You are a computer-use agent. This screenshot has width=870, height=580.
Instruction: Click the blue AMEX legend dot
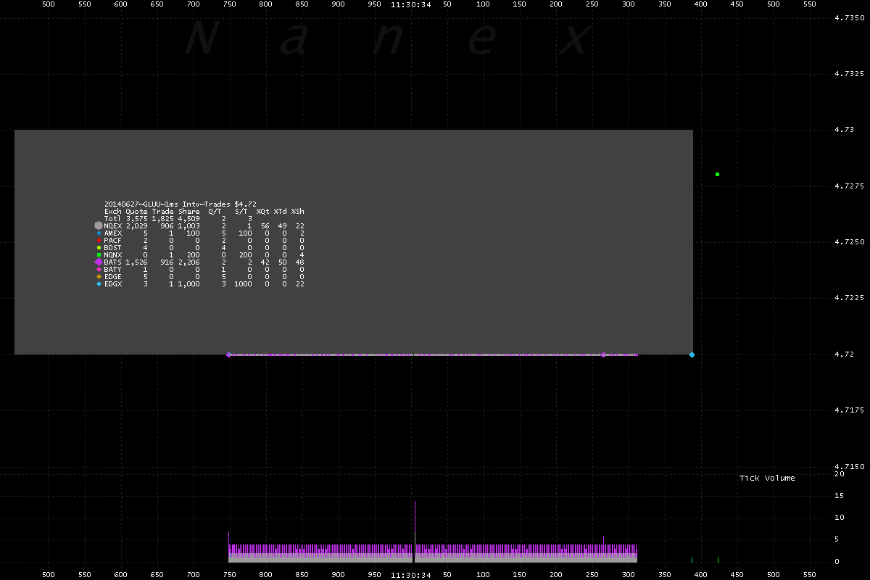[99, 233]
